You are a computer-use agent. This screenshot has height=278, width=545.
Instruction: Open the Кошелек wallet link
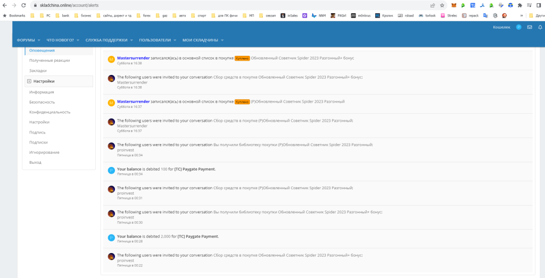(x=501, y=27)
